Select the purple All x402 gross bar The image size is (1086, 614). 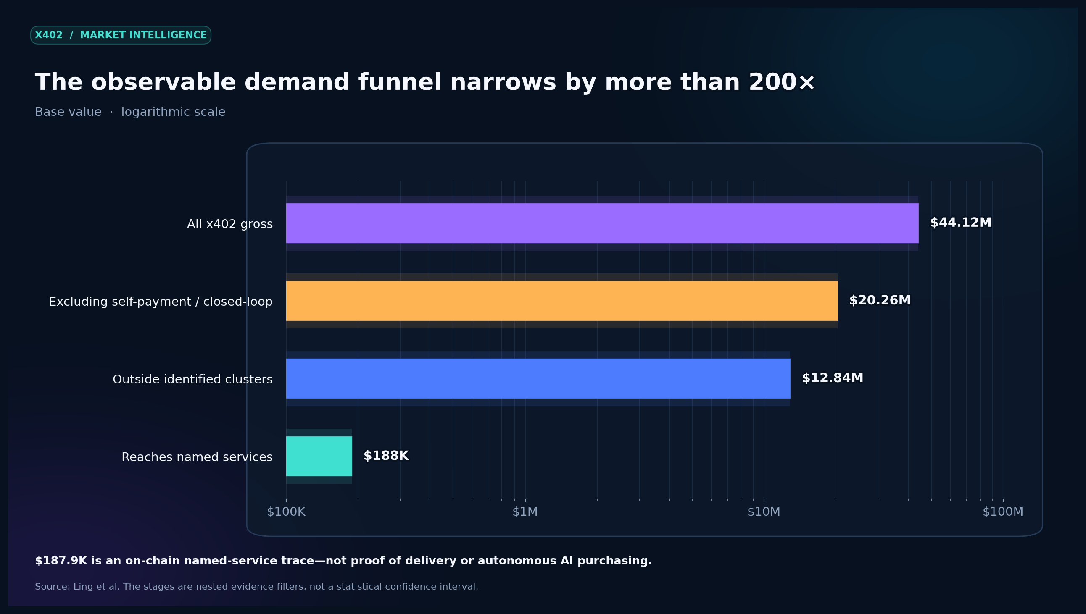click(602, 223)
